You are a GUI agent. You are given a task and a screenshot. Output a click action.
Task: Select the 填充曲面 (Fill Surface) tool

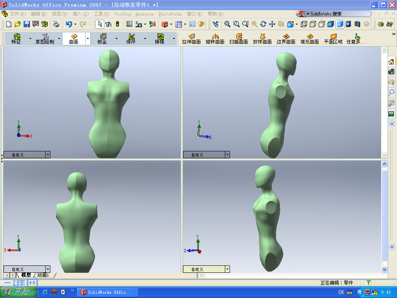tap(309, 38)
